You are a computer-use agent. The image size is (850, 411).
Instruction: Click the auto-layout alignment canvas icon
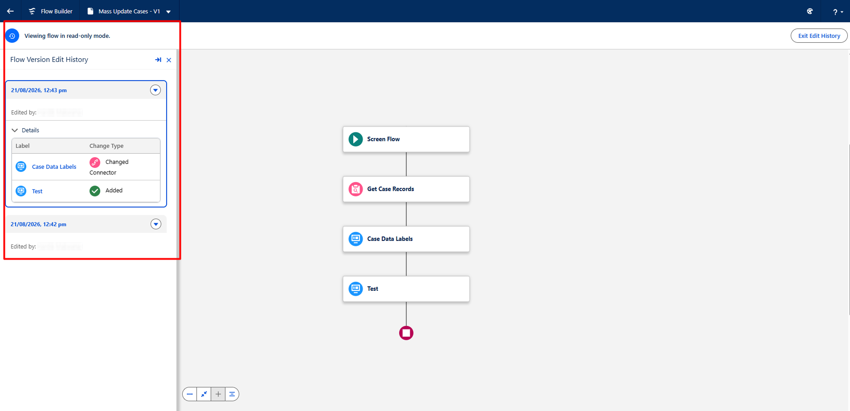[232, 394]
